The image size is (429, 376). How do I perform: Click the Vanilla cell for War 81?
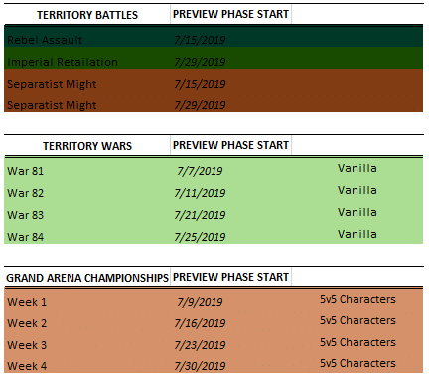tap(357, 168)
